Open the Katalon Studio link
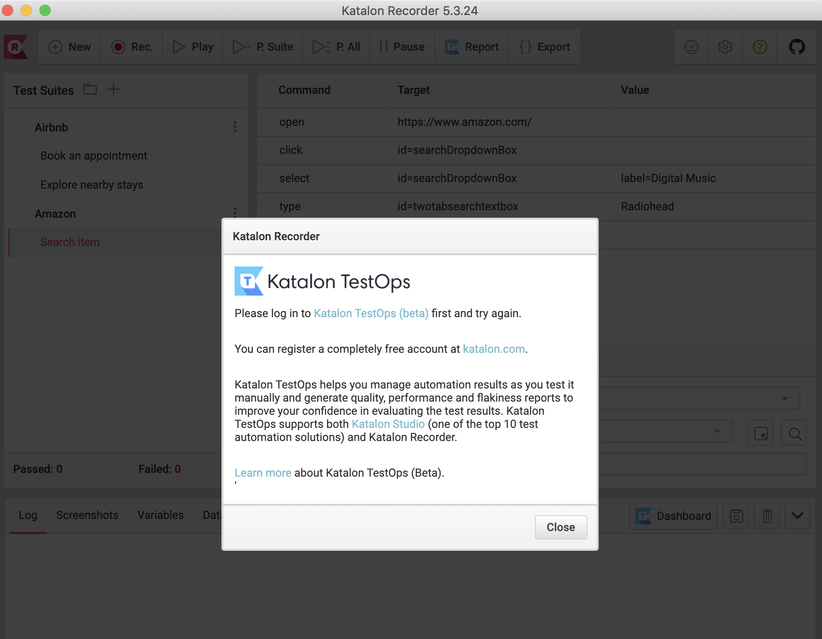Image resolution: width=822 pixels, height=639 pixels. 388,424
